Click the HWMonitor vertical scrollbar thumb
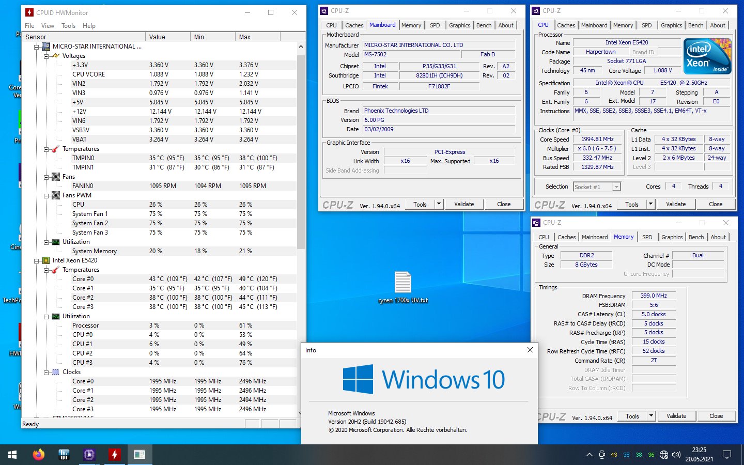744x465 pixels. (301, 151)
